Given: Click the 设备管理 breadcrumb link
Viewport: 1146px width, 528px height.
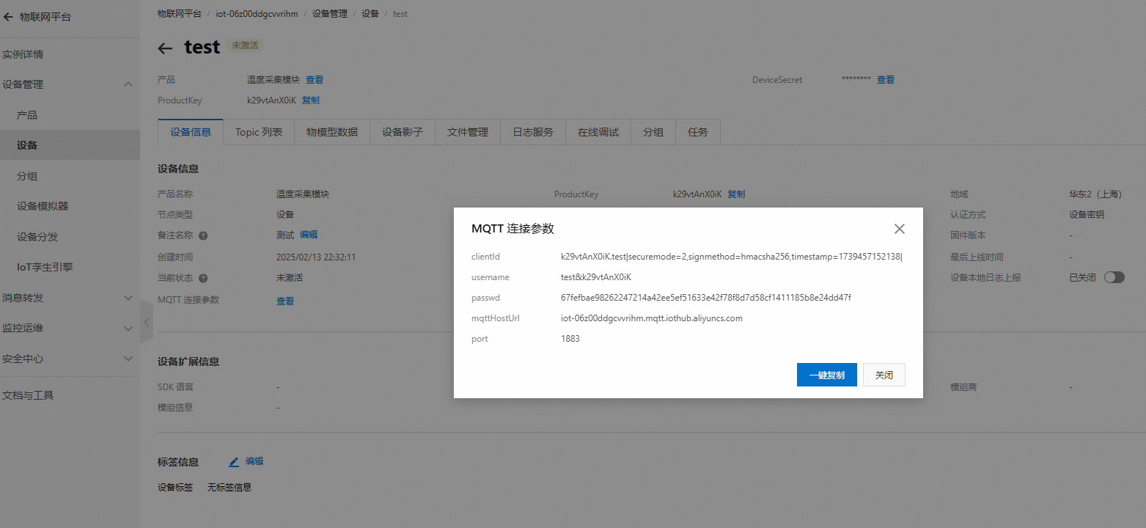Looking at the screenshot, I should coord(330,14).
